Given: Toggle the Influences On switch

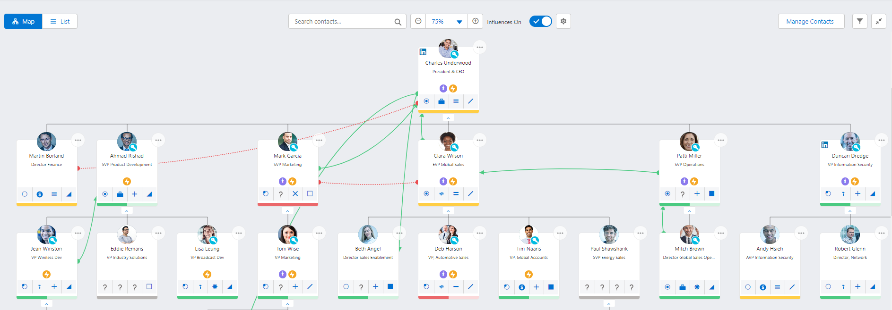Looking at the screenshot, I should point(540,21).
